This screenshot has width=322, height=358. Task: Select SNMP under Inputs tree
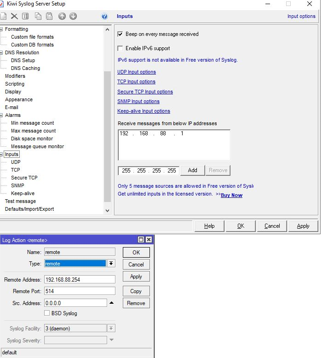pyautogui.click(x=17, y=185)
